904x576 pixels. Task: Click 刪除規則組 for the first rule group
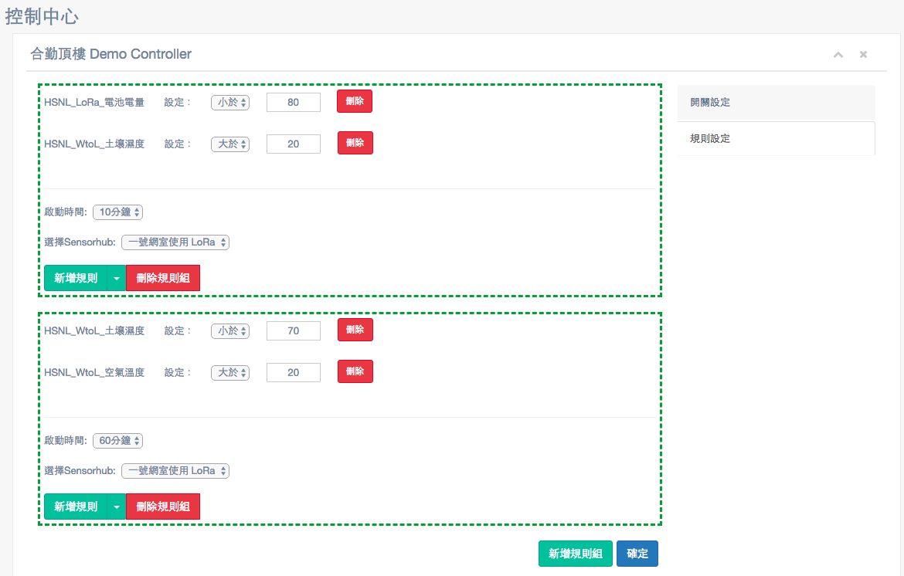pyautogui.click(x=163, y=278)
